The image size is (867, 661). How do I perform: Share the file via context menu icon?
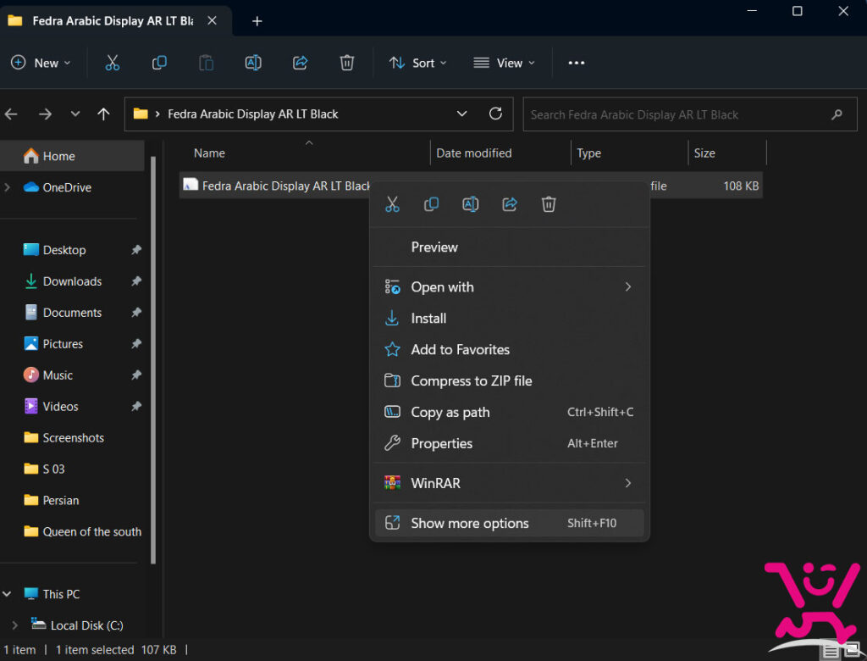click(510, 204)
